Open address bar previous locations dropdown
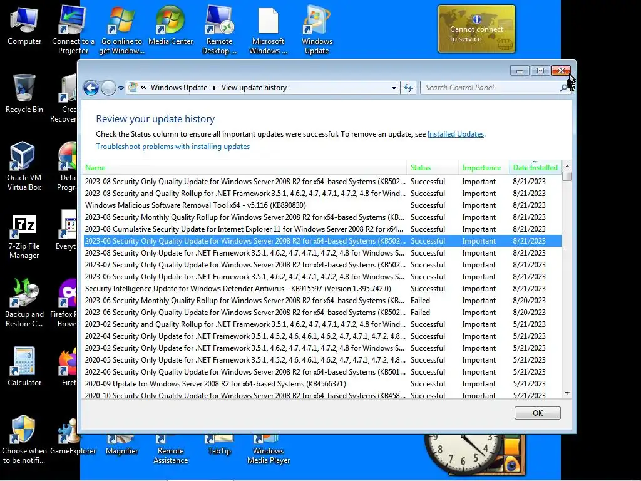Viewport: 641px width, 481px height. 394,88
